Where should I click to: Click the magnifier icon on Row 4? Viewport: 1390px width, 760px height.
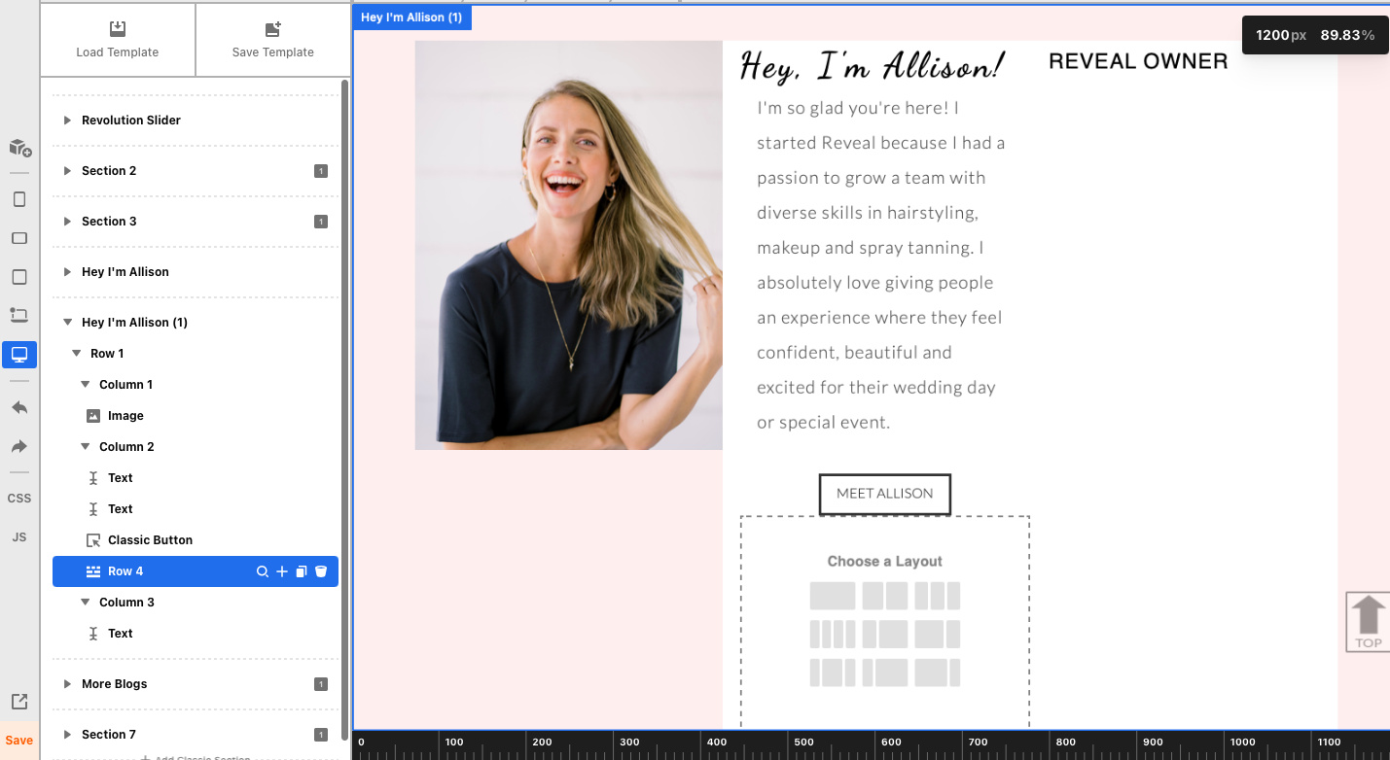click(262, 571)
